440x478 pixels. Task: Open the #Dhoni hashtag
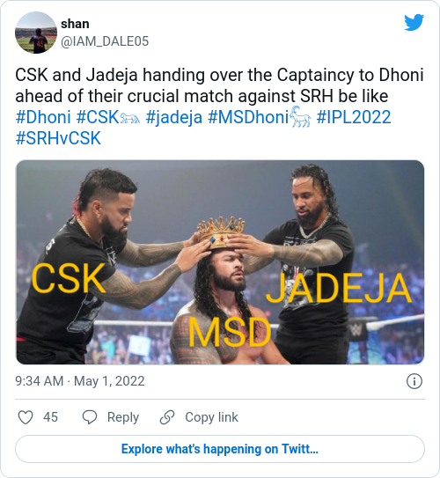coord(43,117)
